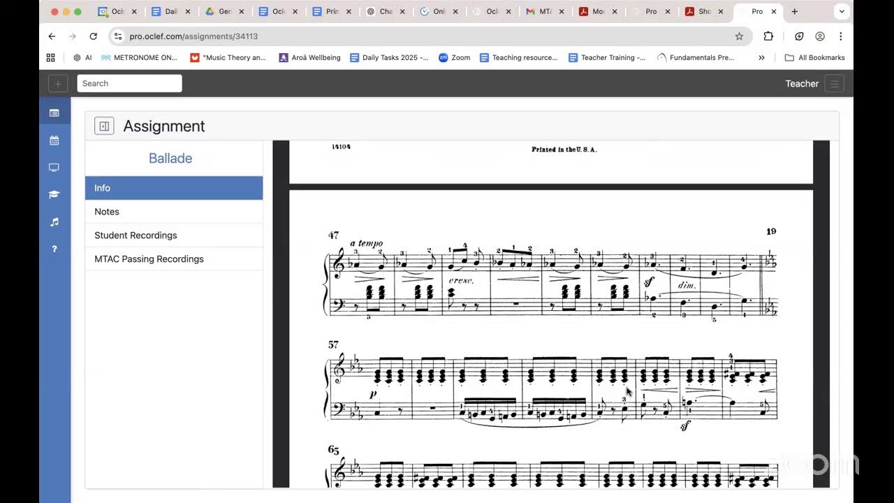This screenshot has width=894, height=503.
Task: Open MTAC Passing Recordings section
Action: [174, 259]
